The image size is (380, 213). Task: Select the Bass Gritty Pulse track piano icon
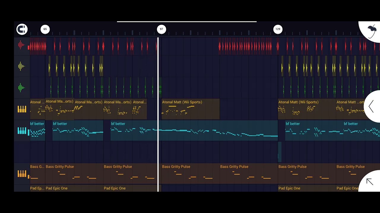point(22,174)
